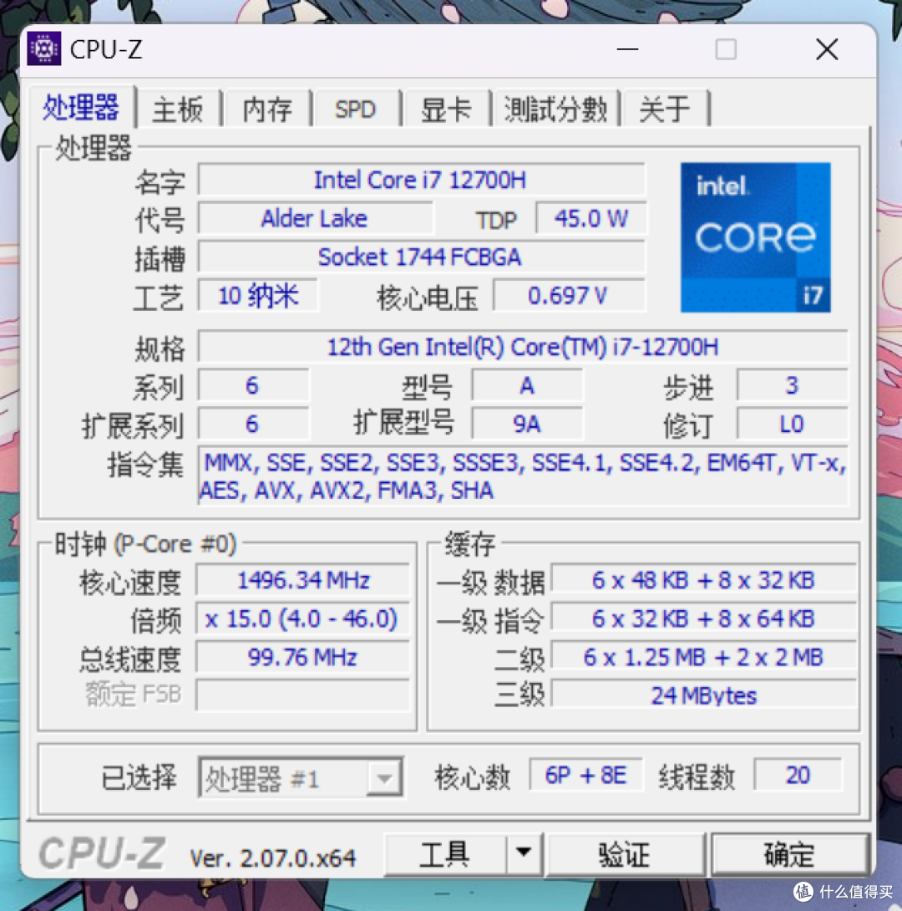The image size is (902, 911).
Task: Open the 显卡 tab
Action: point(447,109)
